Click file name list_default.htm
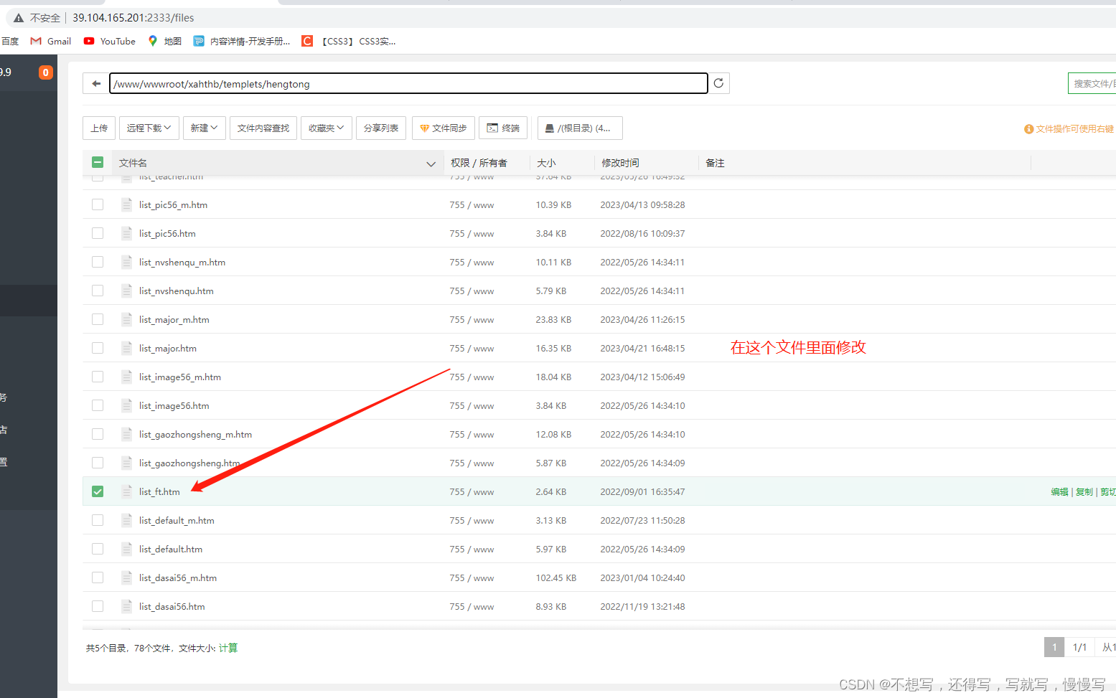The height and width of the screenshot is (698, 1116). point(171,549)
